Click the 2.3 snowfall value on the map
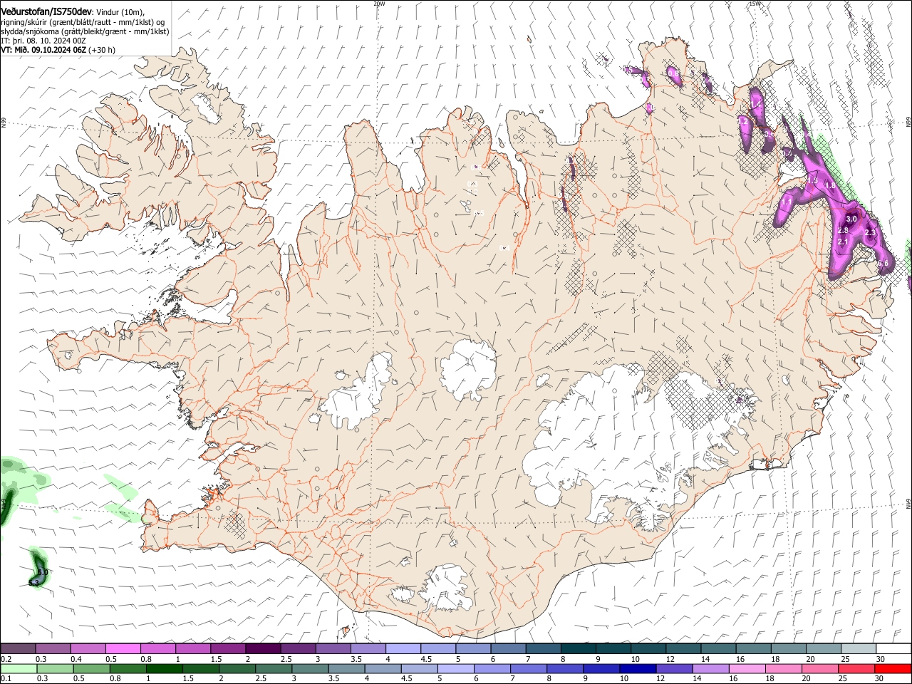Viewport: 912px width, 684px height. coord(869,233)
